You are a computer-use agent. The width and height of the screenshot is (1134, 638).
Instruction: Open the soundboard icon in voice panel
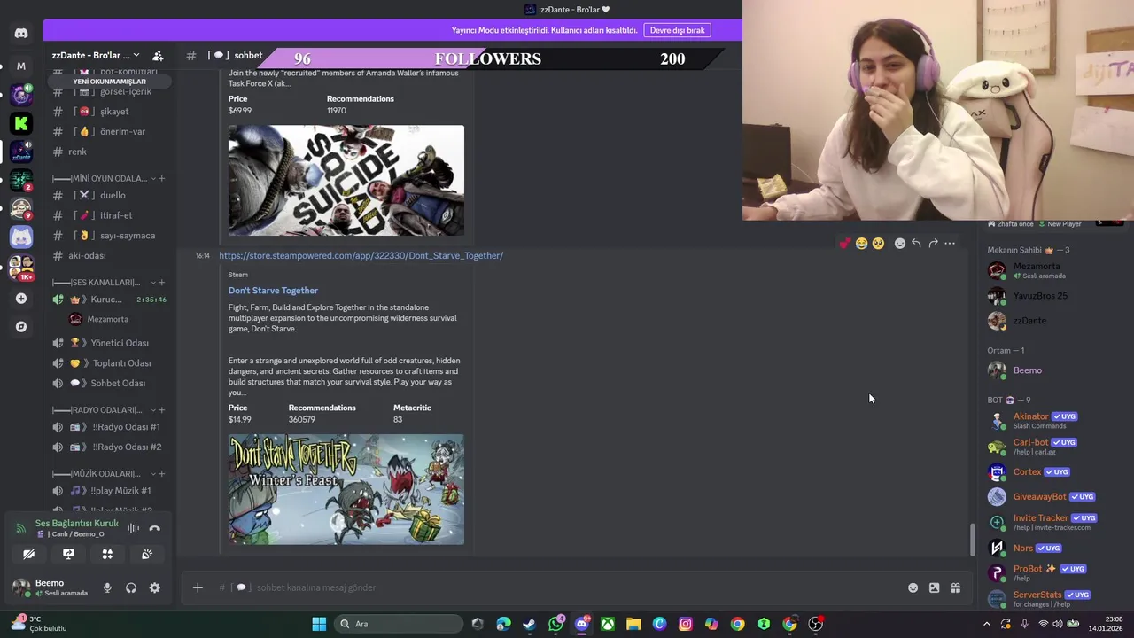pos(147,554)
